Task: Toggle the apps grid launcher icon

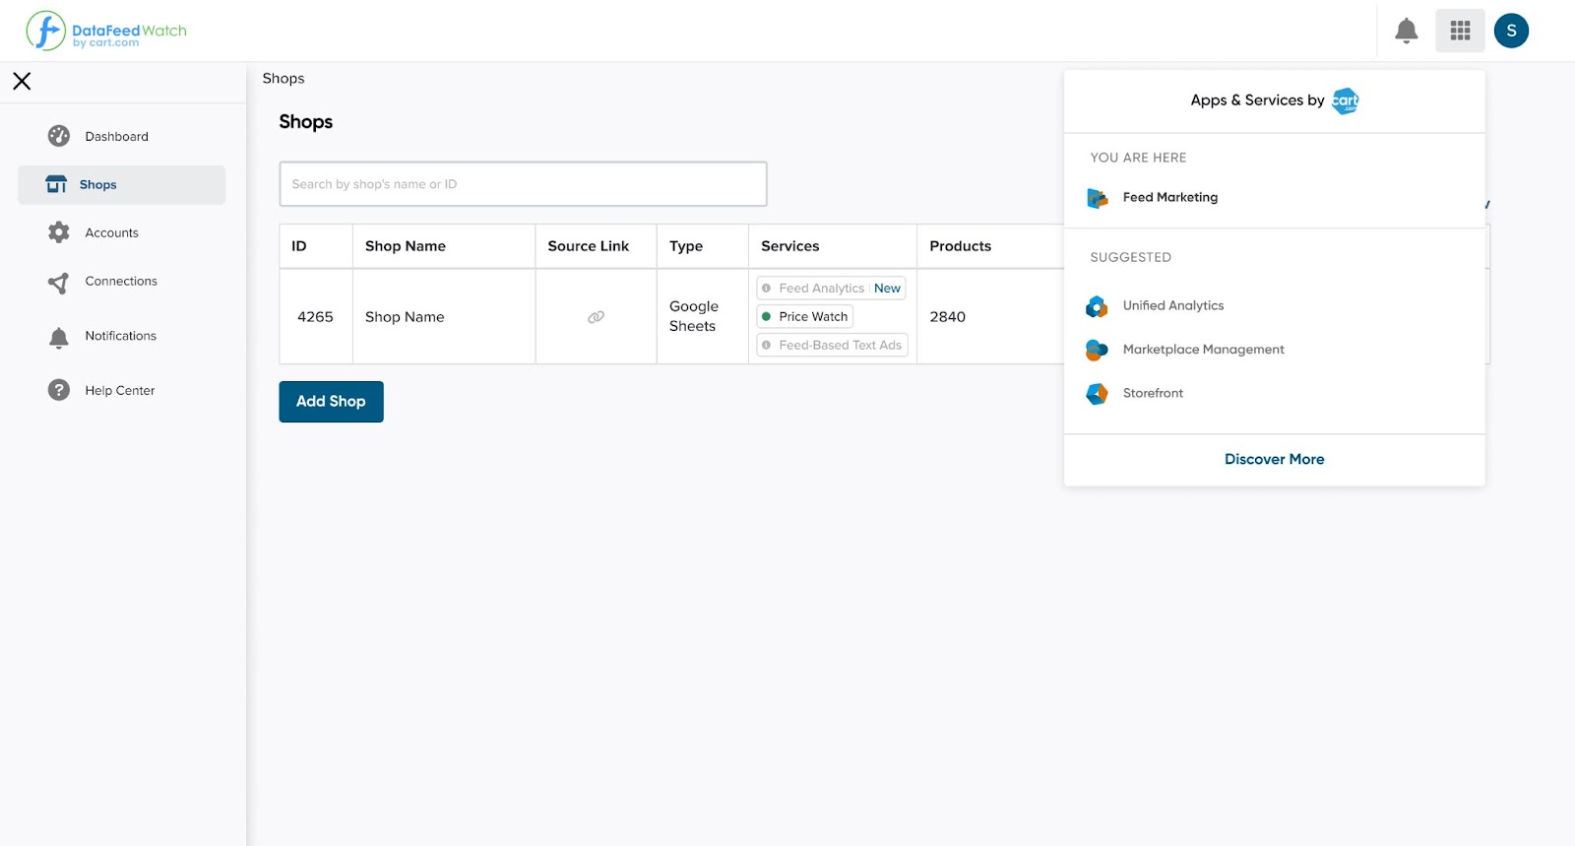Action: point(1460,32)
